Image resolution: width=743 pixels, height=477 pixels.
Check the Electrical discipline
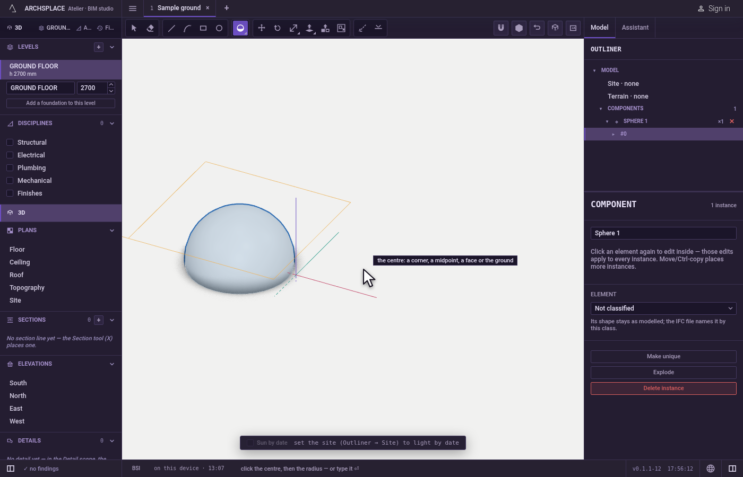pyautogui.click(x=10, y=155)
